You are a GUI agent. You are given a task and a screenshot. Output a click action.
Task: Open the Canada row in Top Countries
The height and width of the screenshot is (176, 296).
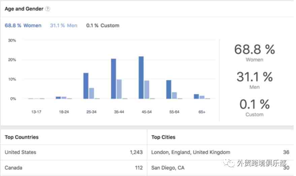[74, 168]
